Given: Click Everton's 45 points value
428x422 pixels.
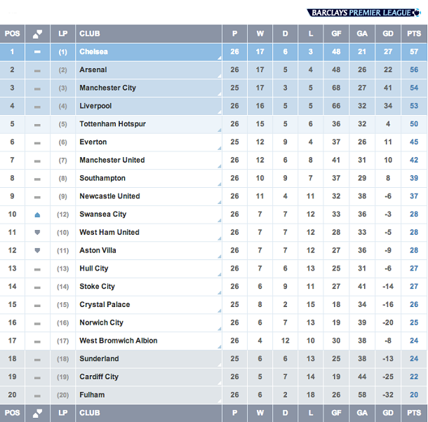Looking at the screenshot, I should coord(414,142).
